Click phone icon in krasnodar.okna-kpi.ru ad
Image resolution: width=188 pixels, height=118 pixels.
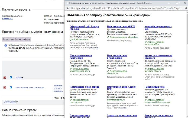tap(71, 69)
